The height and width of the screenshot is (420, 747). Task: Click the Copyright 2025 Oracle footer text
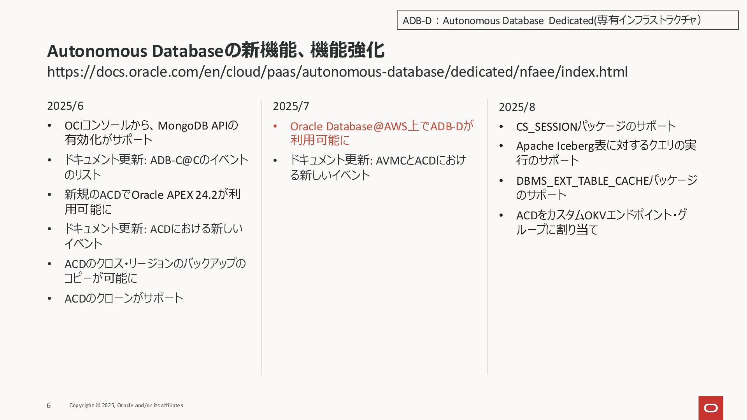click(126, 405)
